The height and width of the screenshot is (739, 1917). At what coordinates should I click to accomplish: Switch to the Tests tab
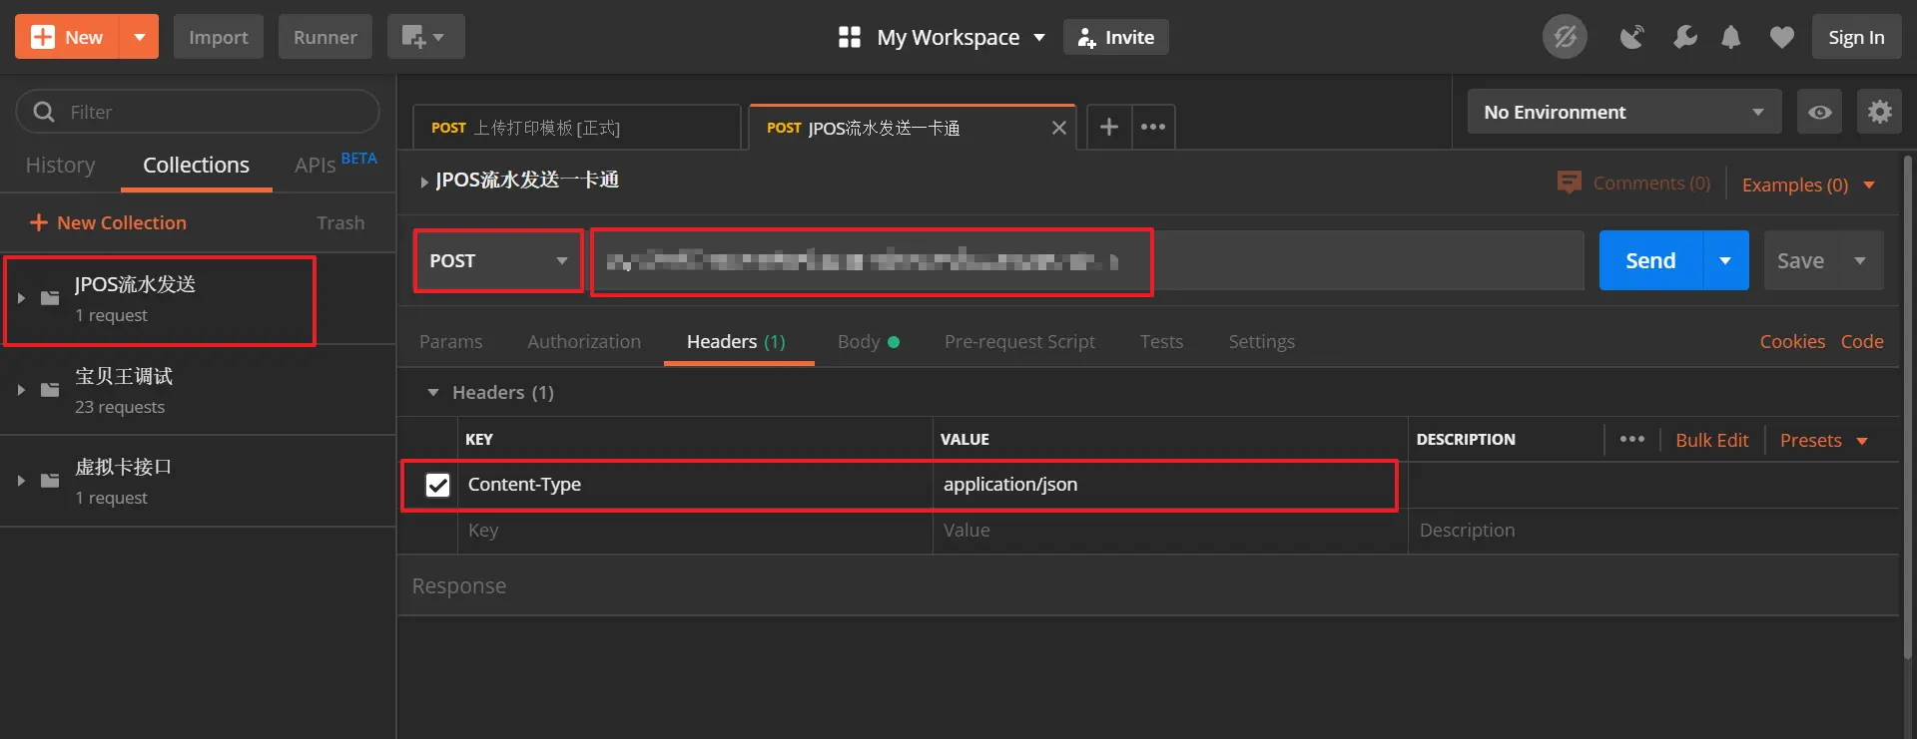pyautogui.click(x=1161, y=341)
